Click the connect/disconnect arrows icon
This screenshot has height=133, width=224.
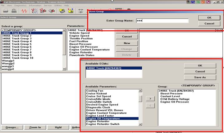click(81, 11)
